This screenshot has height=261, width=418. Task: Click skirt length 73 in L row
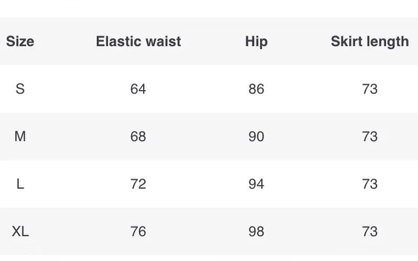pyautogui.click(x=370, y=184)
